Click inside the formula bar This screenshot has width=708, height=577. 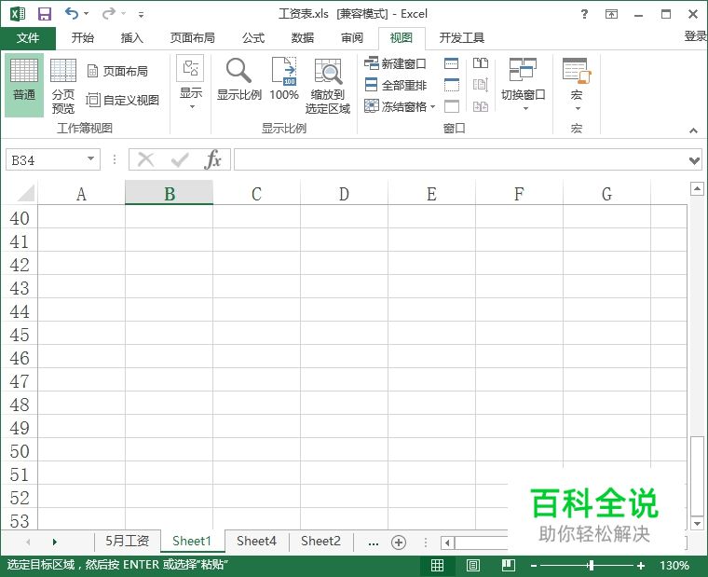460,159
